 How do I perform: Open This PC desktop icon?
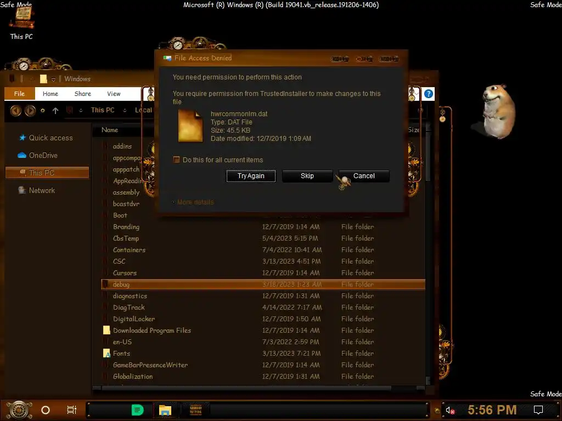click(x=21, y=22)
